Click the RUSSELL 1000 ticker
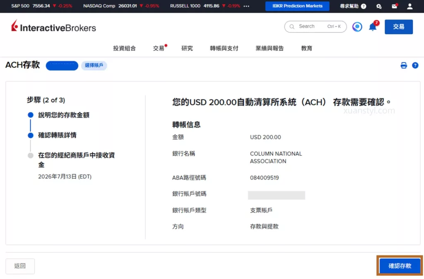The width and height of the screenshot is (424, 279). [x=205, y=6]
